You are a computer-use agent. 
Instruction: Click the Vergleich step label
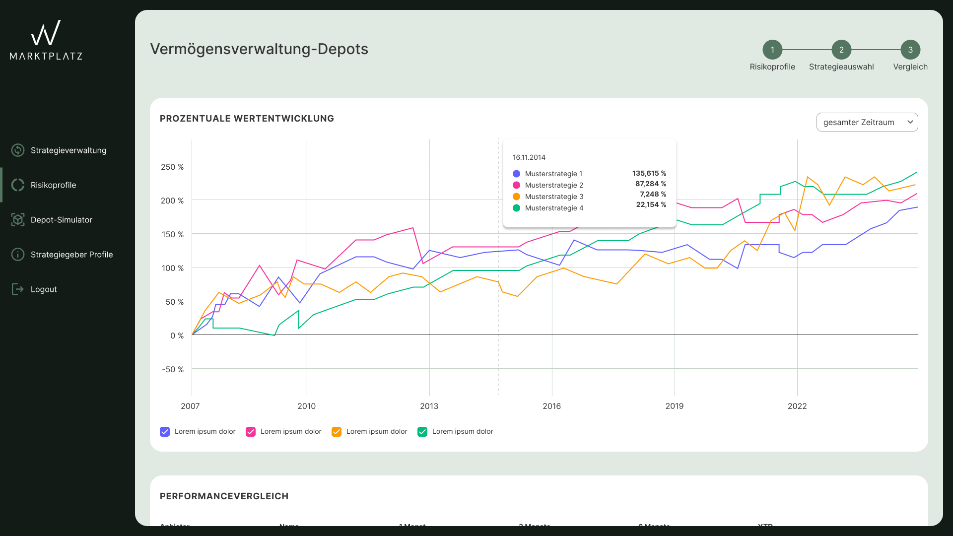tap(910, 67)
